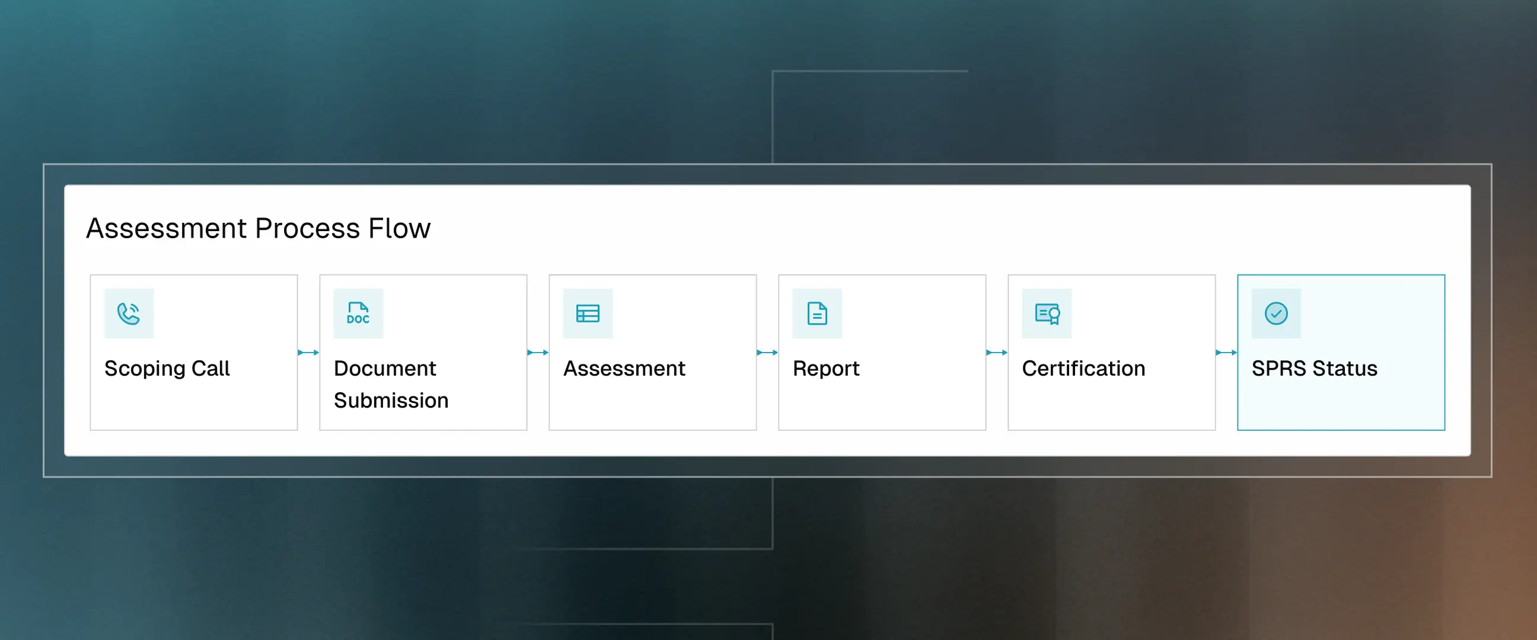
Task: Click the Assessment Process Flow heading
Action: [x=258, y=228]
